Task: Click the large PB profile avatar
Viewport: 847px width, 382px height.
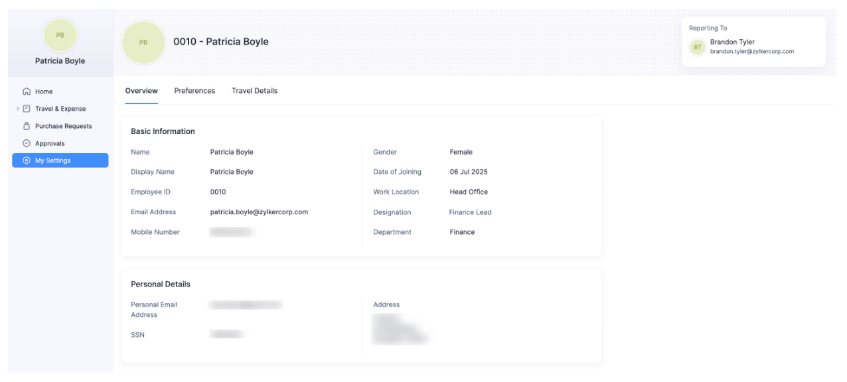Action: [143, 42]
